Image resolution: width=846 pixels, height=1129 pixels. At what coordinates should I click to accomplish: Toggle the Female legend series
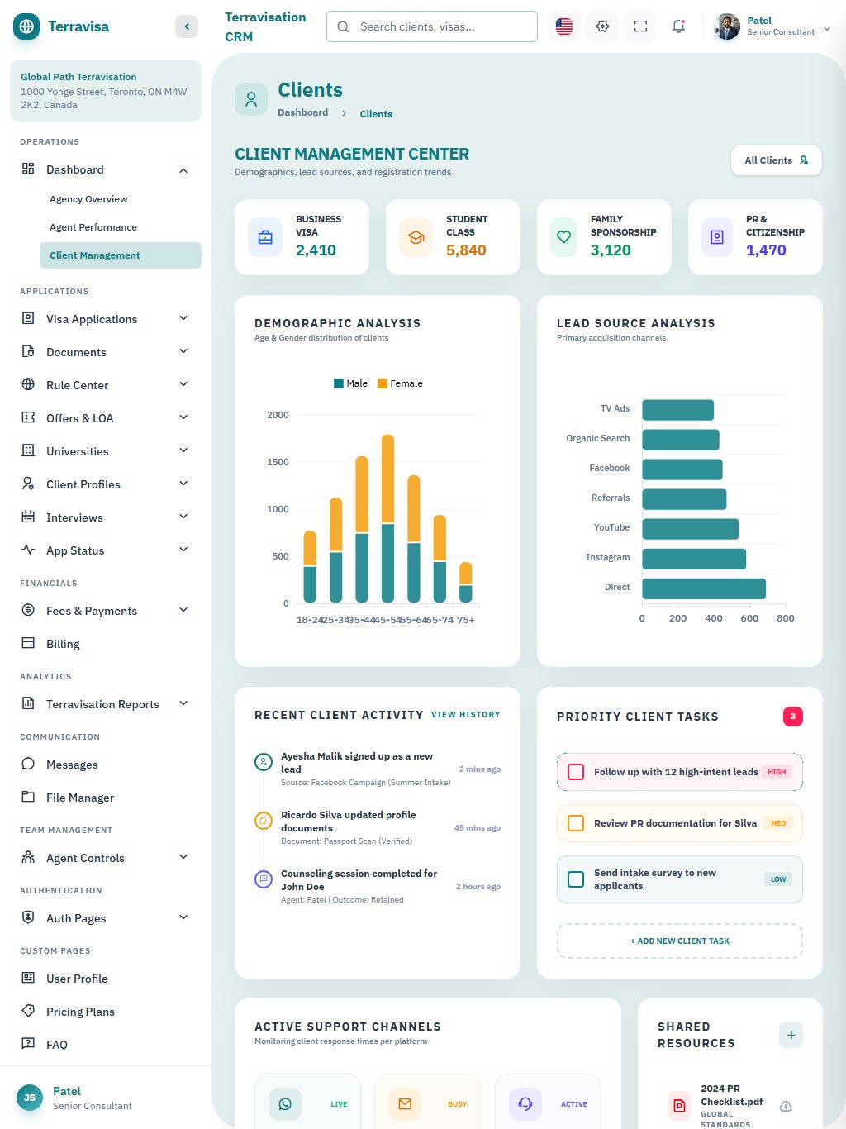click(400, 383)
